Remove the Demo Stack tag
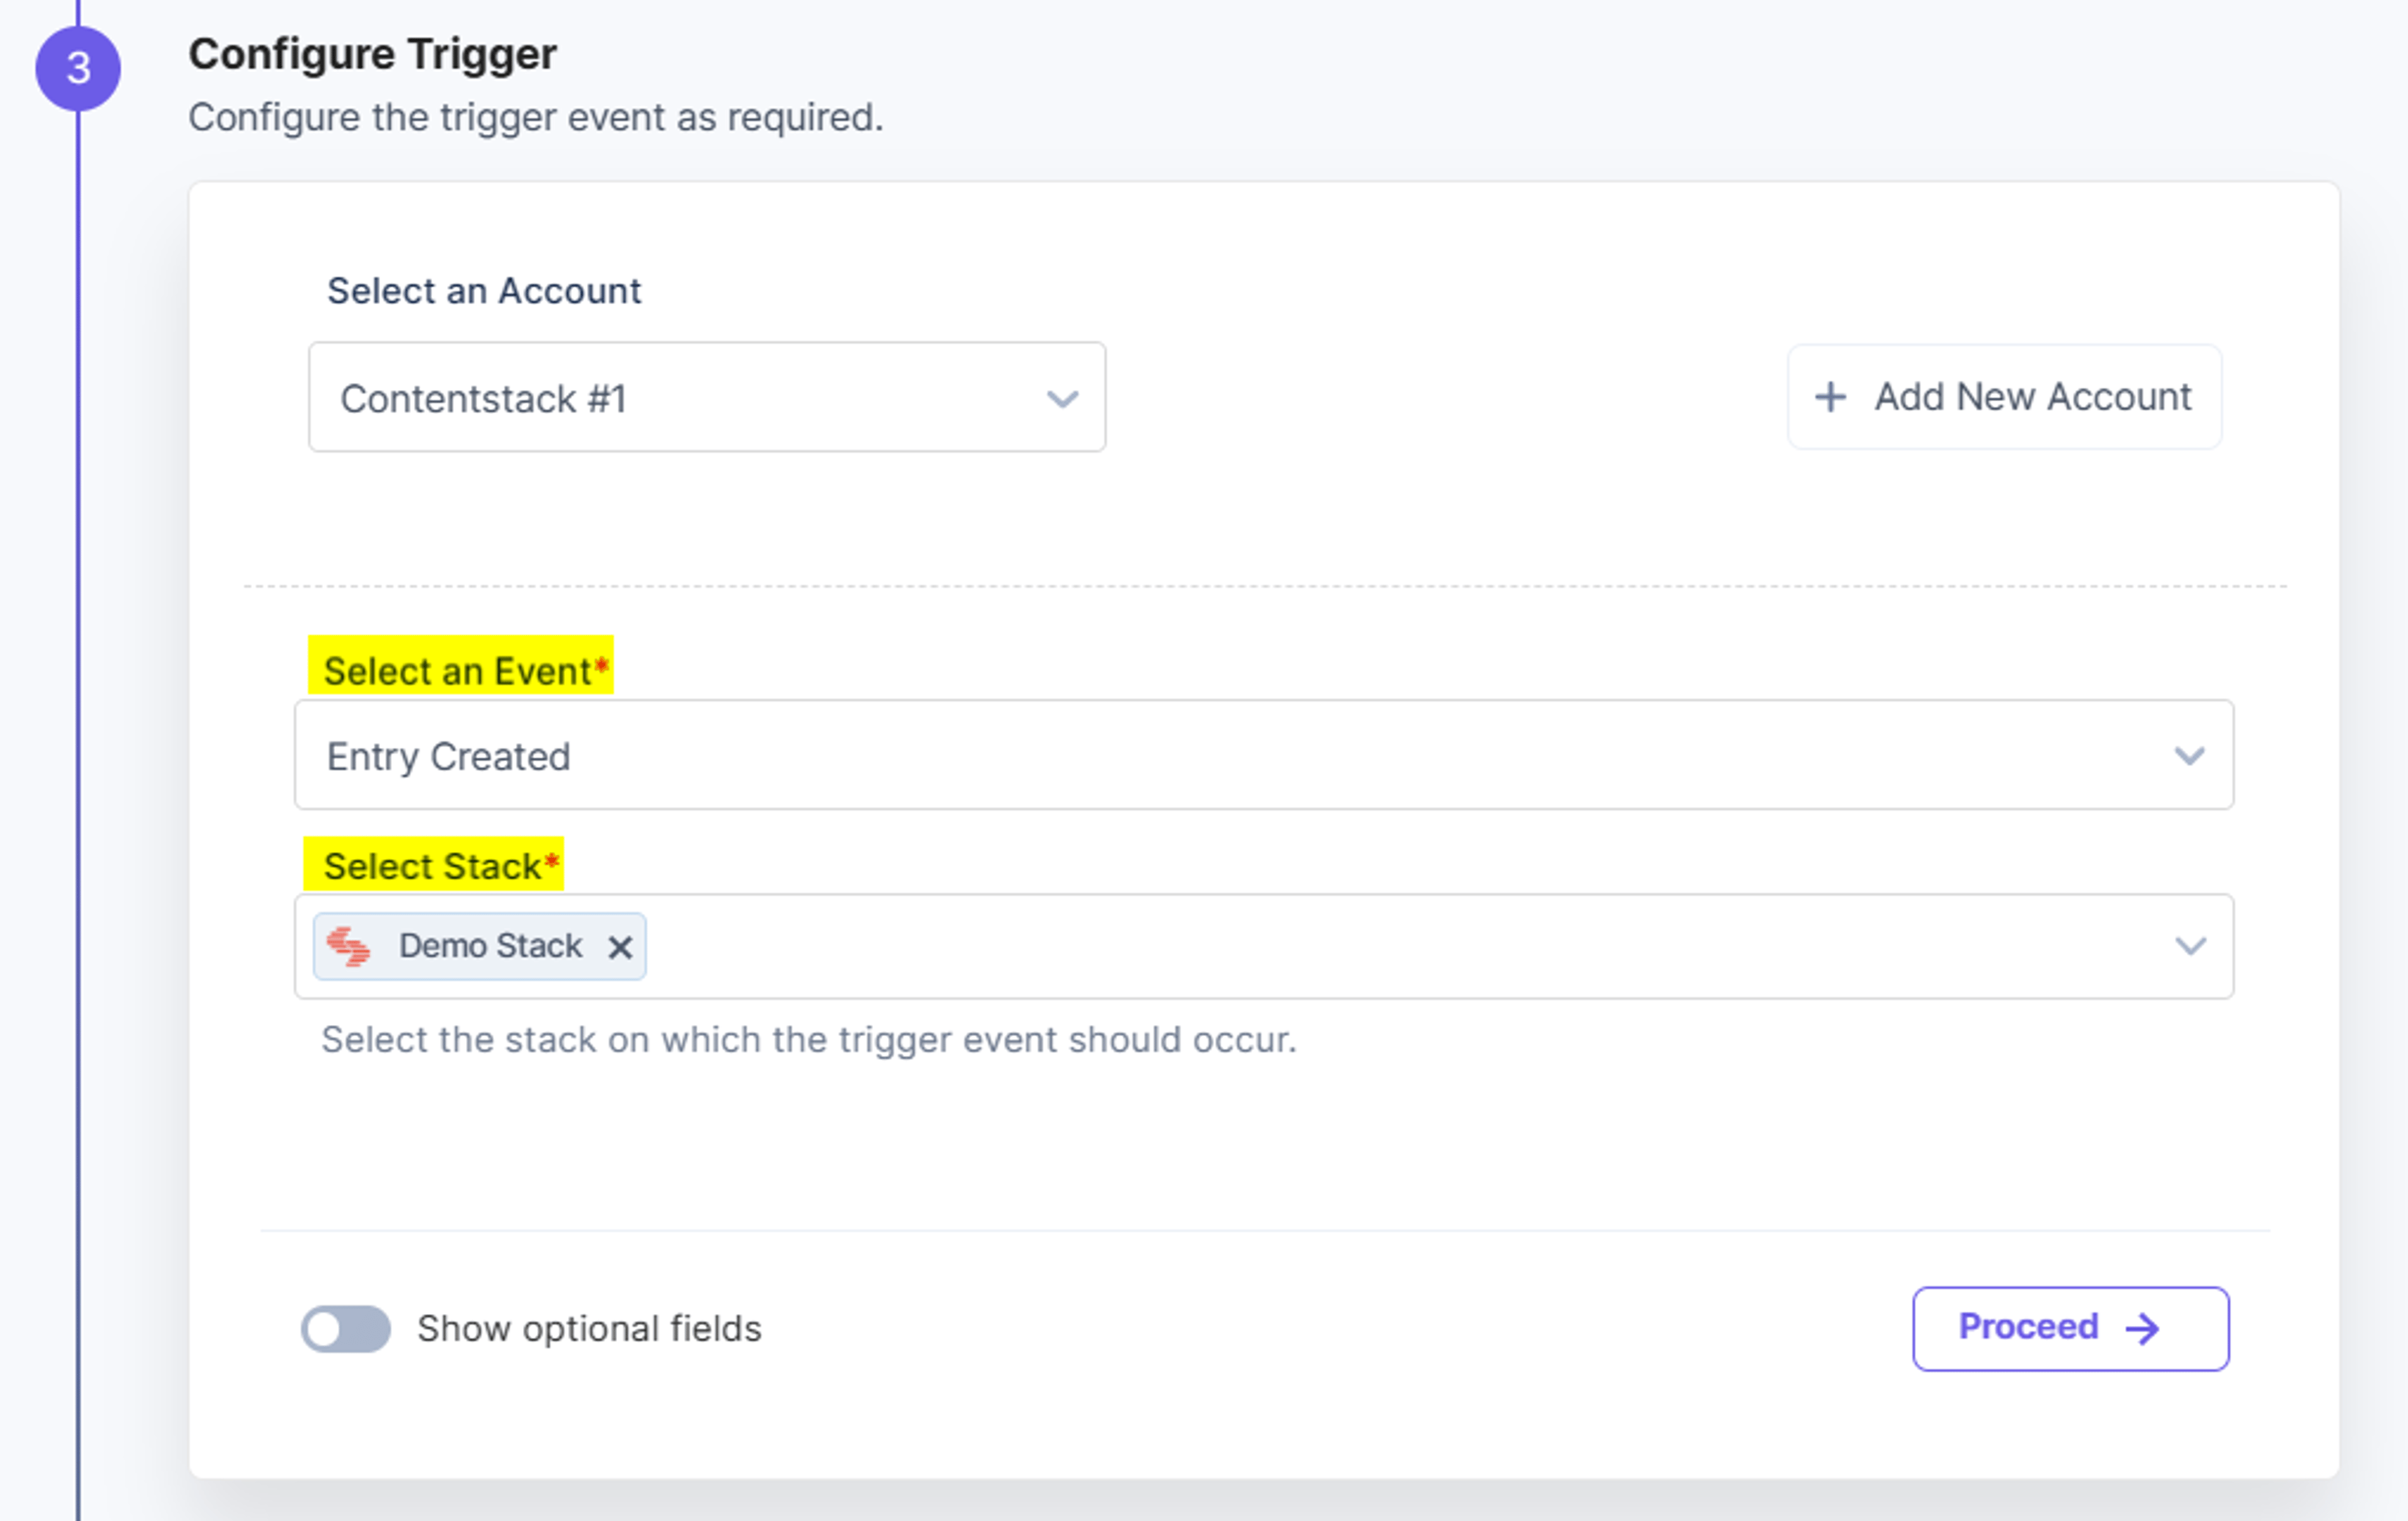2408x1521 pixels. point(620,947)
